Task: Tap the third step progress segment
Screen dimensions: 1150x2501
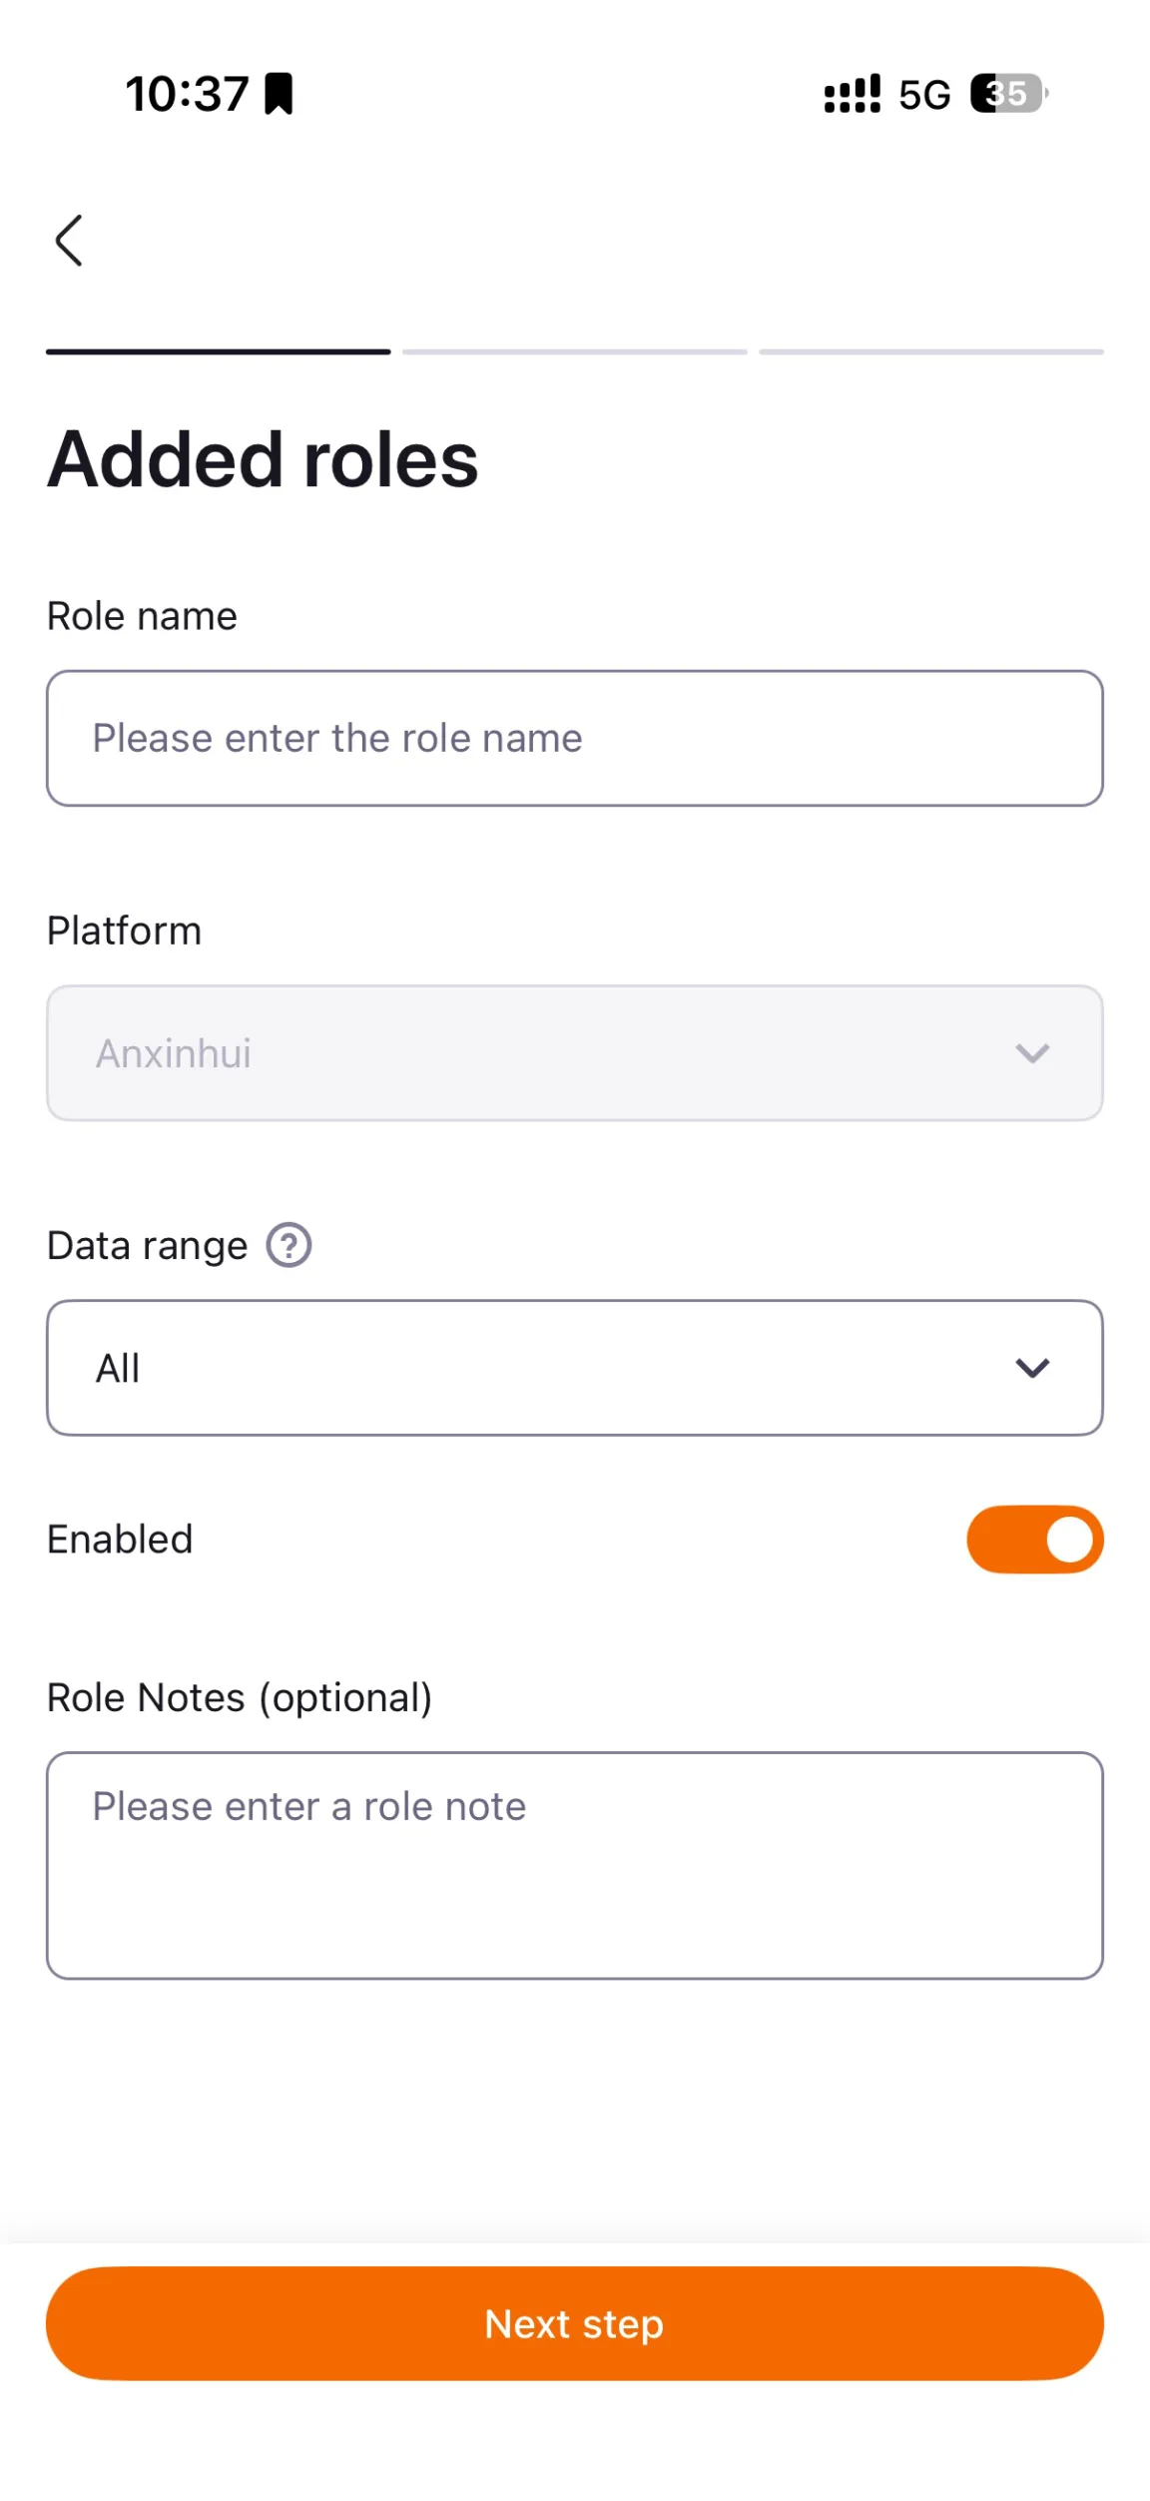Action: tap(930, 351)
